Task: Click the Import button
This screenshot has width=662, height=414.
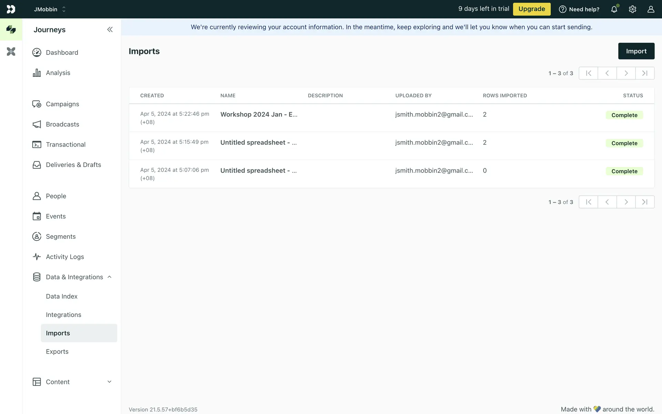Action: (x=636, y=51)
